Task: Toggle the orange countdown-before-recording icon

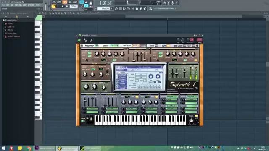Action: pos(65,2)
